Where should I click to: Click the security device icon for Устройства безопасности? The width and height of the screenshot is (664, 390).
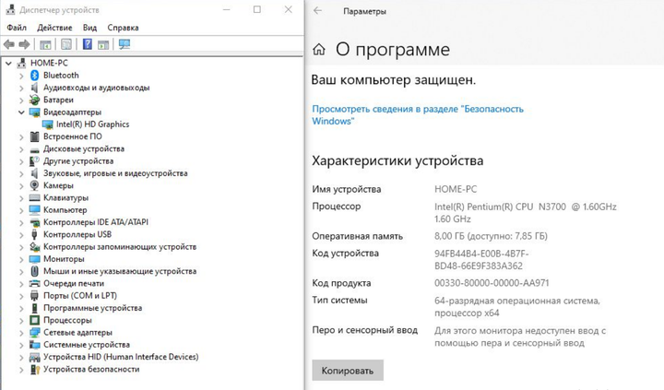(x=35, y=370)
